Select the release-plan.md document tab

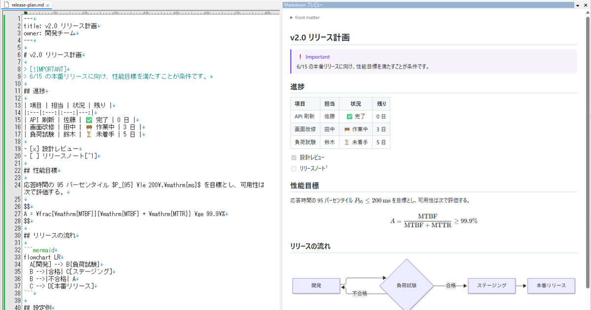(27, 5)
